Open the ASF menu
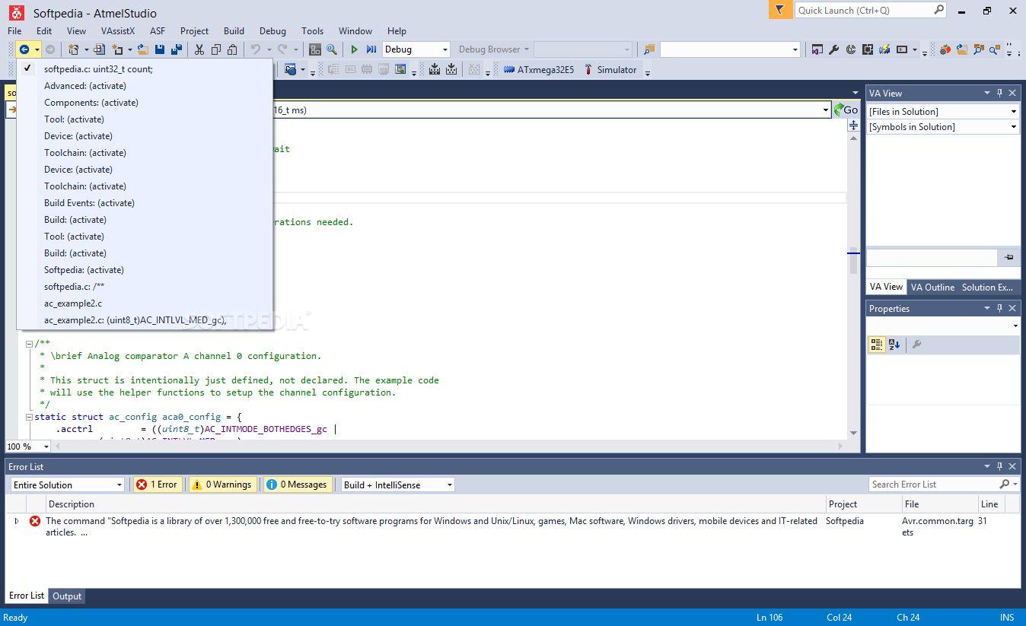Image resolution: width=1026 pixels, height=626 pixels. click(x=158, y=31)
